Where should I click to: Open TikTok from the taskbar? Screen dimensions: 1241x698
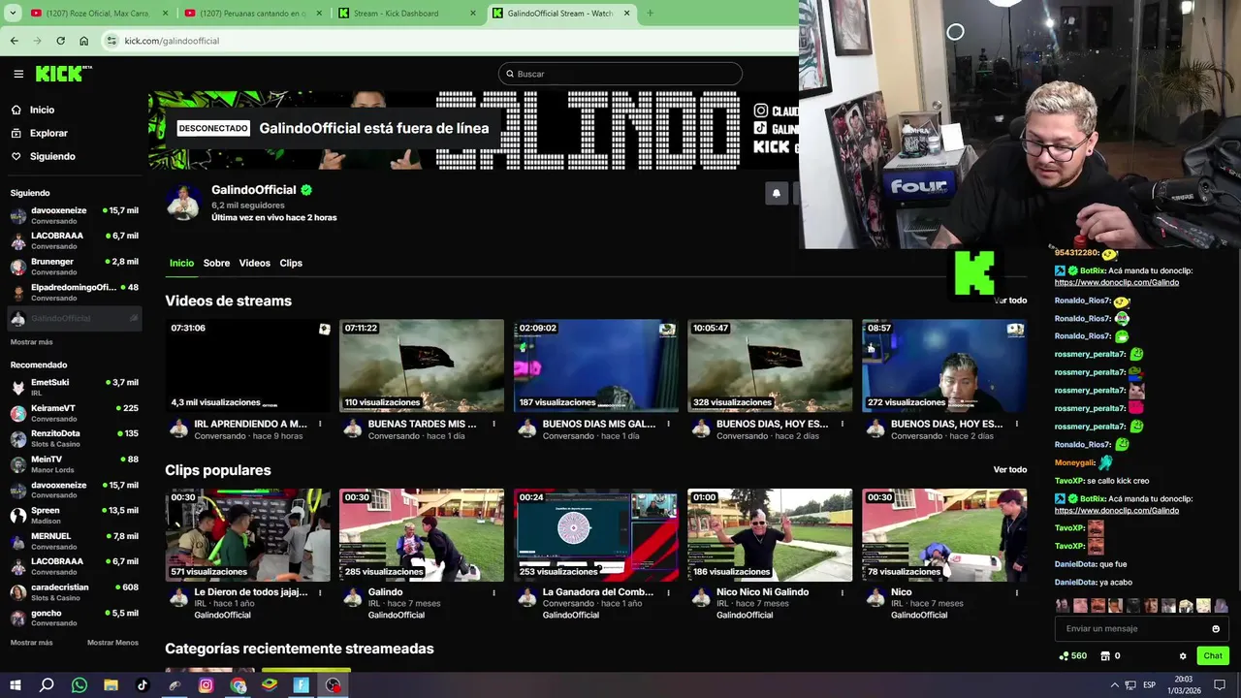point(143,685)
